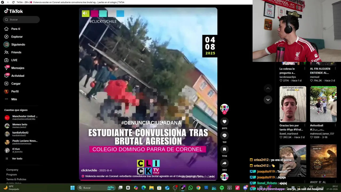The image size is (341, 192).
Task: Save the video with the bookmark icon
Action: click(224, 149)
